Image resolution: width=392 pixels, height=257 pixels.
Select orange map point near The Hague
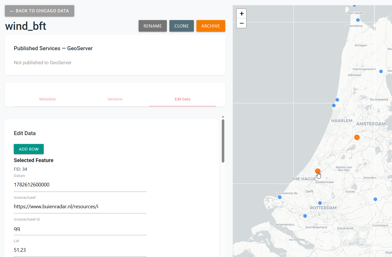[318, 171]
